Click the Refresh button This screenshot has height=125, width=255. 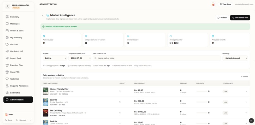222,18
